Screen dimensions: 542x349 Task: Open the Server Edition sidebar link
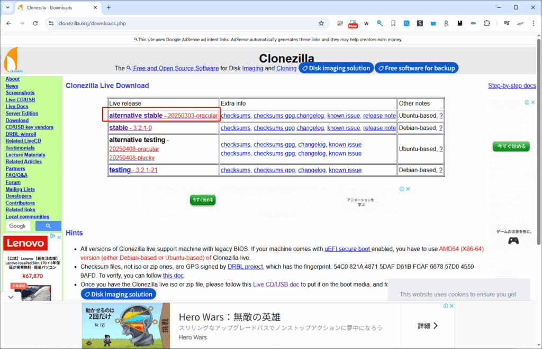point(22,114)
